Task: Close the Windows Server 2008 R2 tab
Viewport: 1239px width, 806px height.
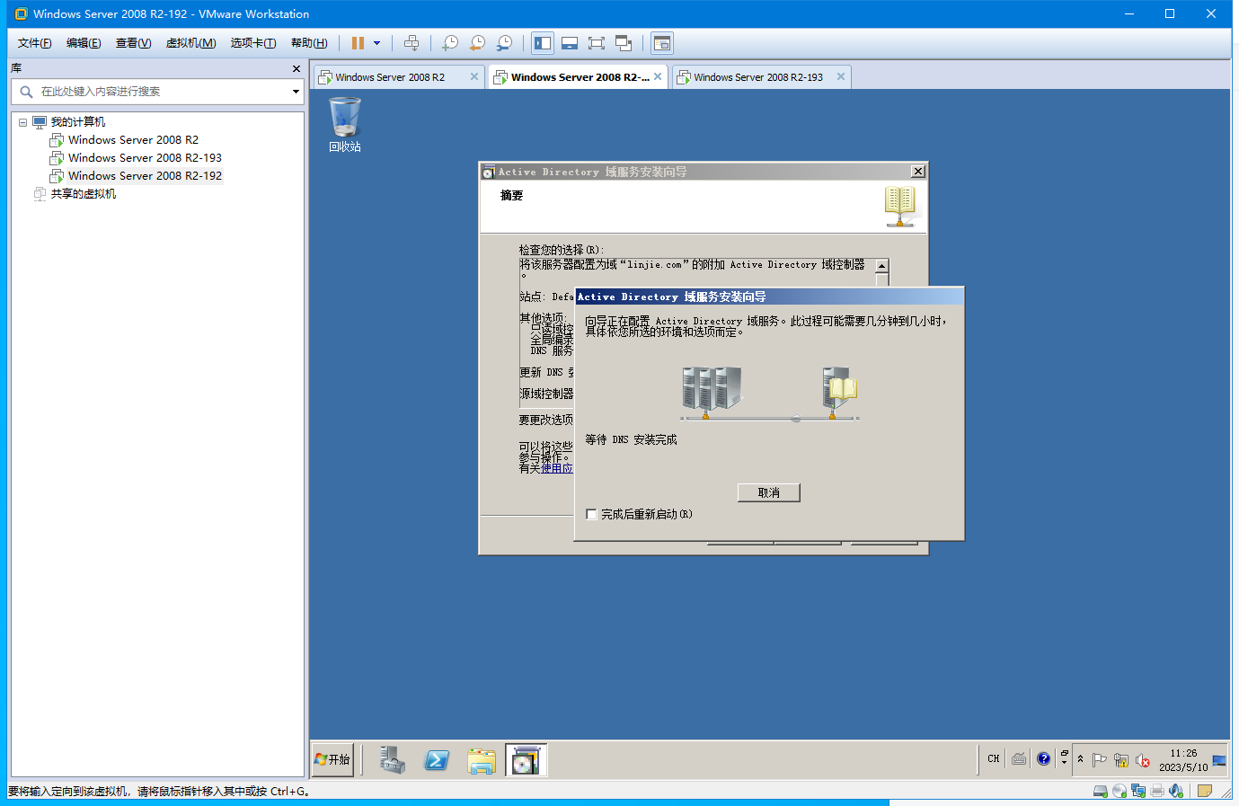Action: click(x=474, y=77)
